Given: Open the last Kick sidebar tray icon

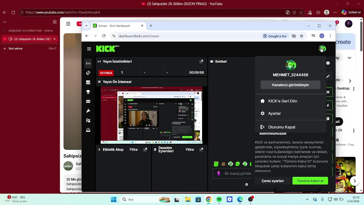Looking at the screenshot, I should [x=88, y=130].
